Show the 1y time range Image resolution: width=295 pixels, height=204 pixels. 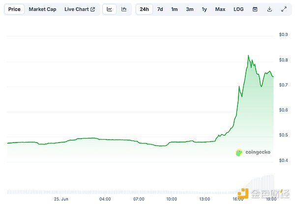(204, 9)
